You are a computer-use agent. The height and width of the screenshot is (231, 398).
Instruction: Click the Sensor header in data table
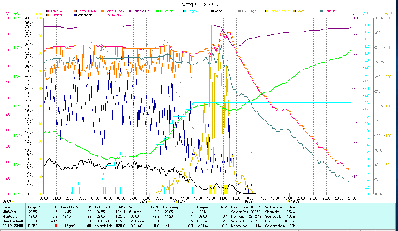tap(8, 207)
